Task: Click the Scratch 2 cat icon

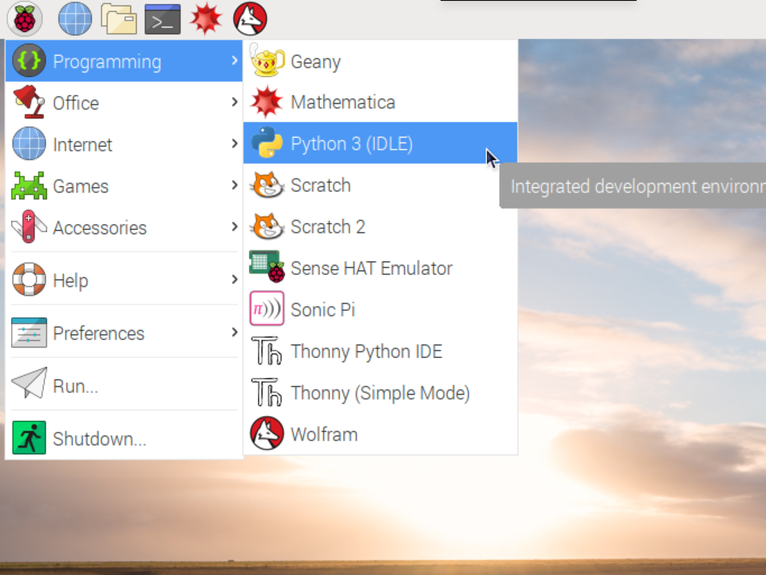Action: point(267,226)
